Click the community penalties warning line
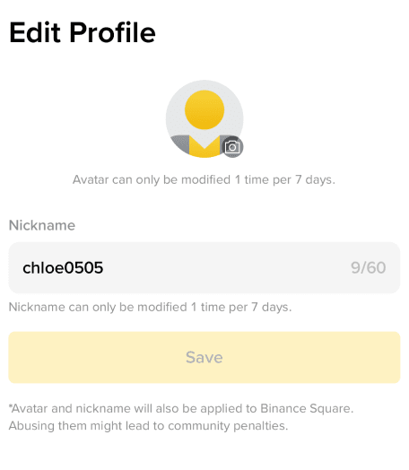The height and width of the screenshot is (470, 409). coord(148,426)
